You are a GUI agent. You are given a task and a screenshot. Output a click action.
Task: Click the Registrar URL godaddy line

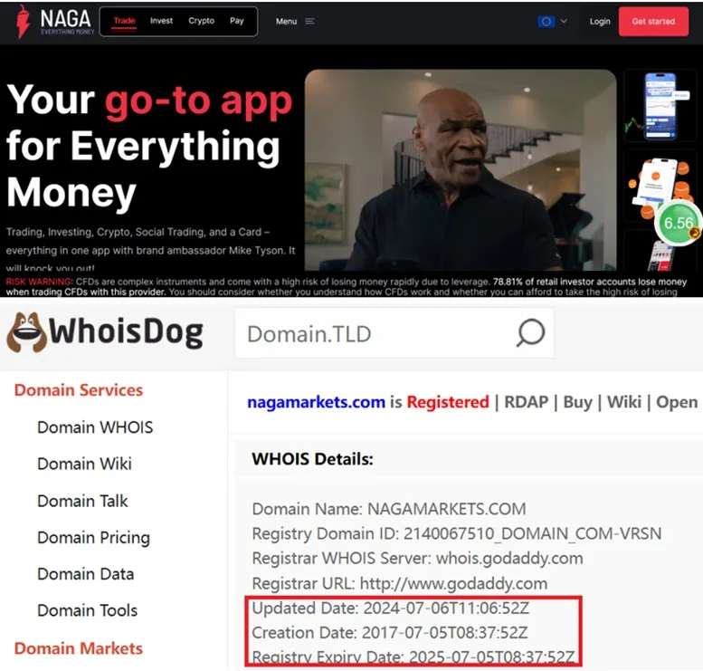click(x=400, y=583)
